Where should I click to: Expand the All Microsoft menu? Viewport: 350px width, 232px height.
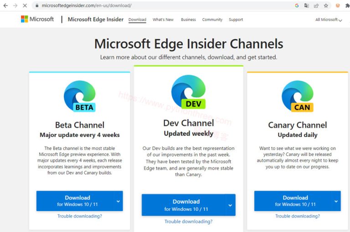pyautogui.click(x=329, y=20)
